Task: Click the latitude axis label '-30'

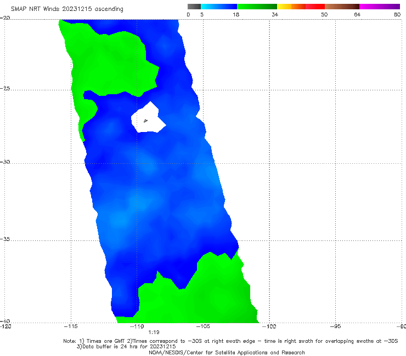Action: click(x=5, y=162)
